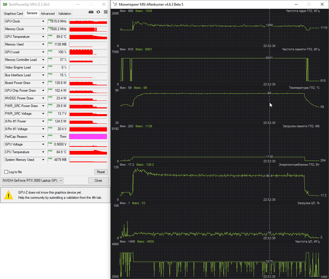Expand the GPU Voltage sensor dropdown

[x=43, y=144]
